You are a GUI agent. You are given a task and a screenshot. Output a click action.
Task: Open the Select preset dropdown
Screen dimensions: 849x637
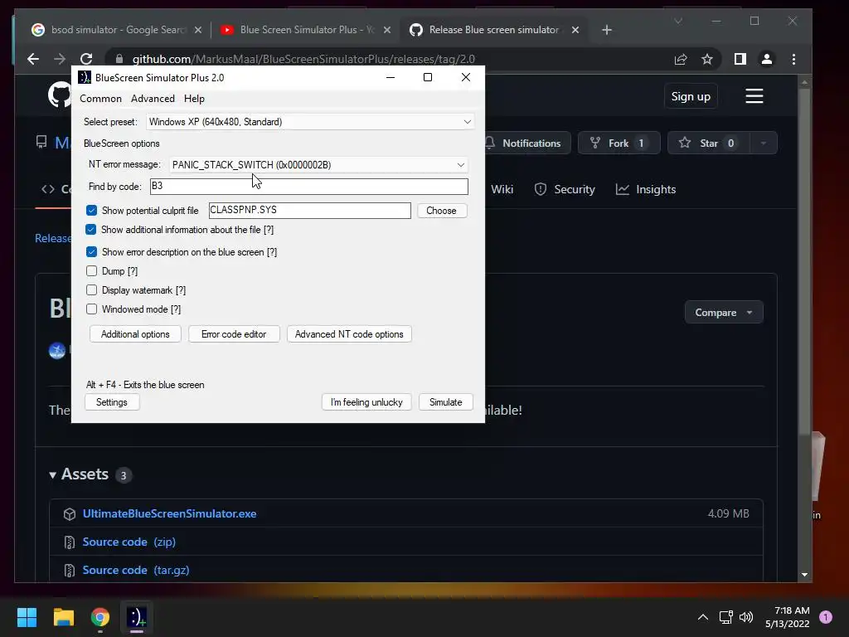(x=311, y=122)
